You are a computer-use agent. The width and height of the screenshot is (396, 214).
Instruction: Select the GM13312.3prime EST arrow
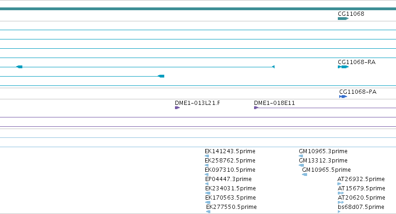tap(301, 165)
